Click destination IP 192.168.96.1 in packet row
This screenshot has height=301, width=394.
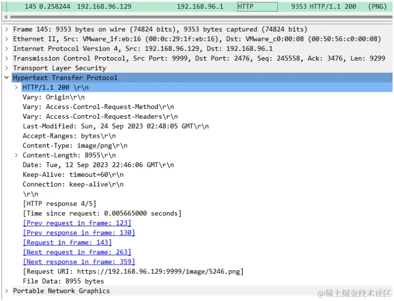tap(200, 6)
